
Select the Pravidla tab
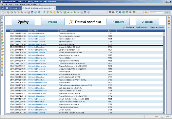pyautogui.click(x=53, y=22)
